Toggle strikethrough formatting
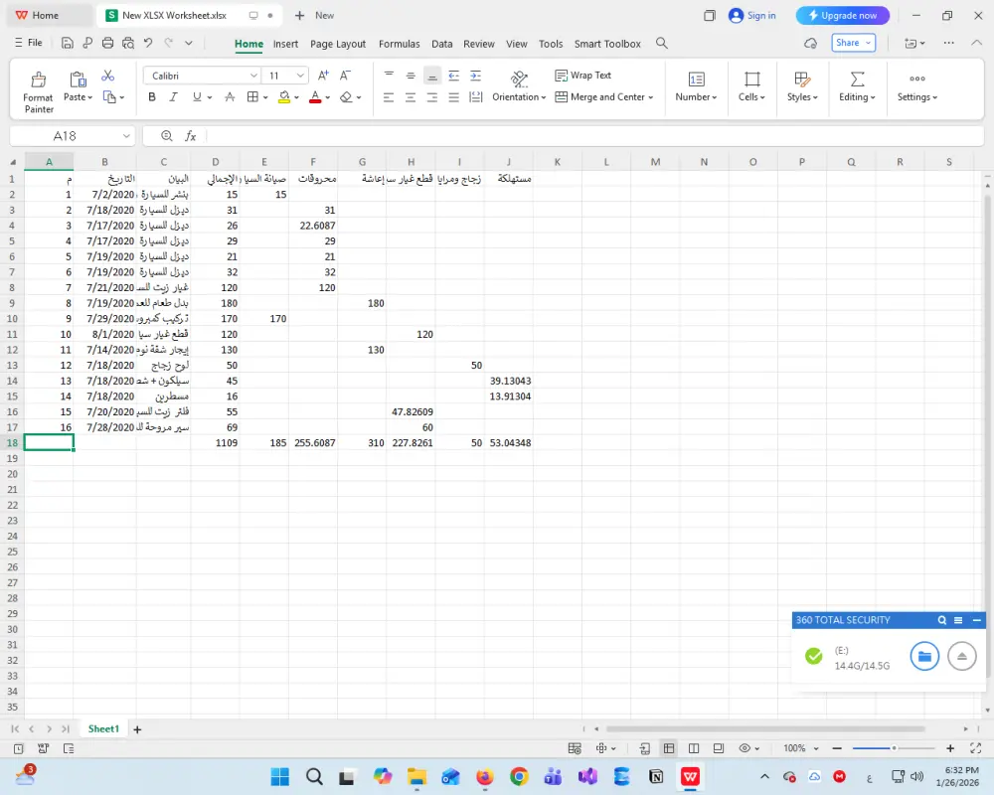This screenshot has width=994, height=795. [229, 96]
